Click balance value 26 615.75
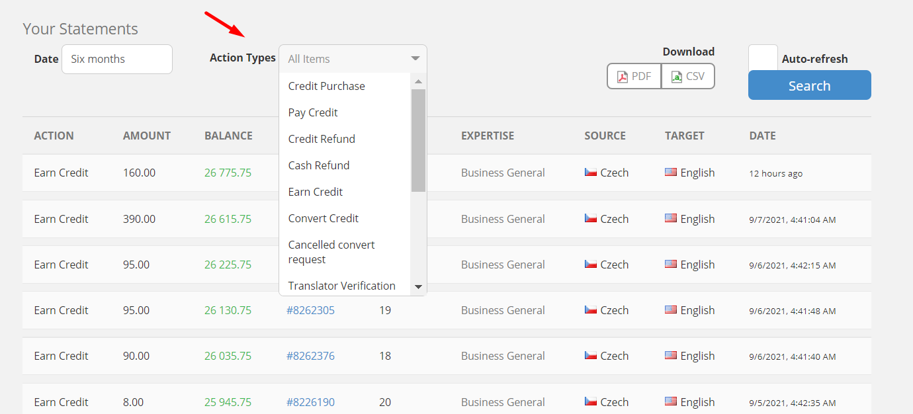Screen dimensions: 913x414 [228, 219]
